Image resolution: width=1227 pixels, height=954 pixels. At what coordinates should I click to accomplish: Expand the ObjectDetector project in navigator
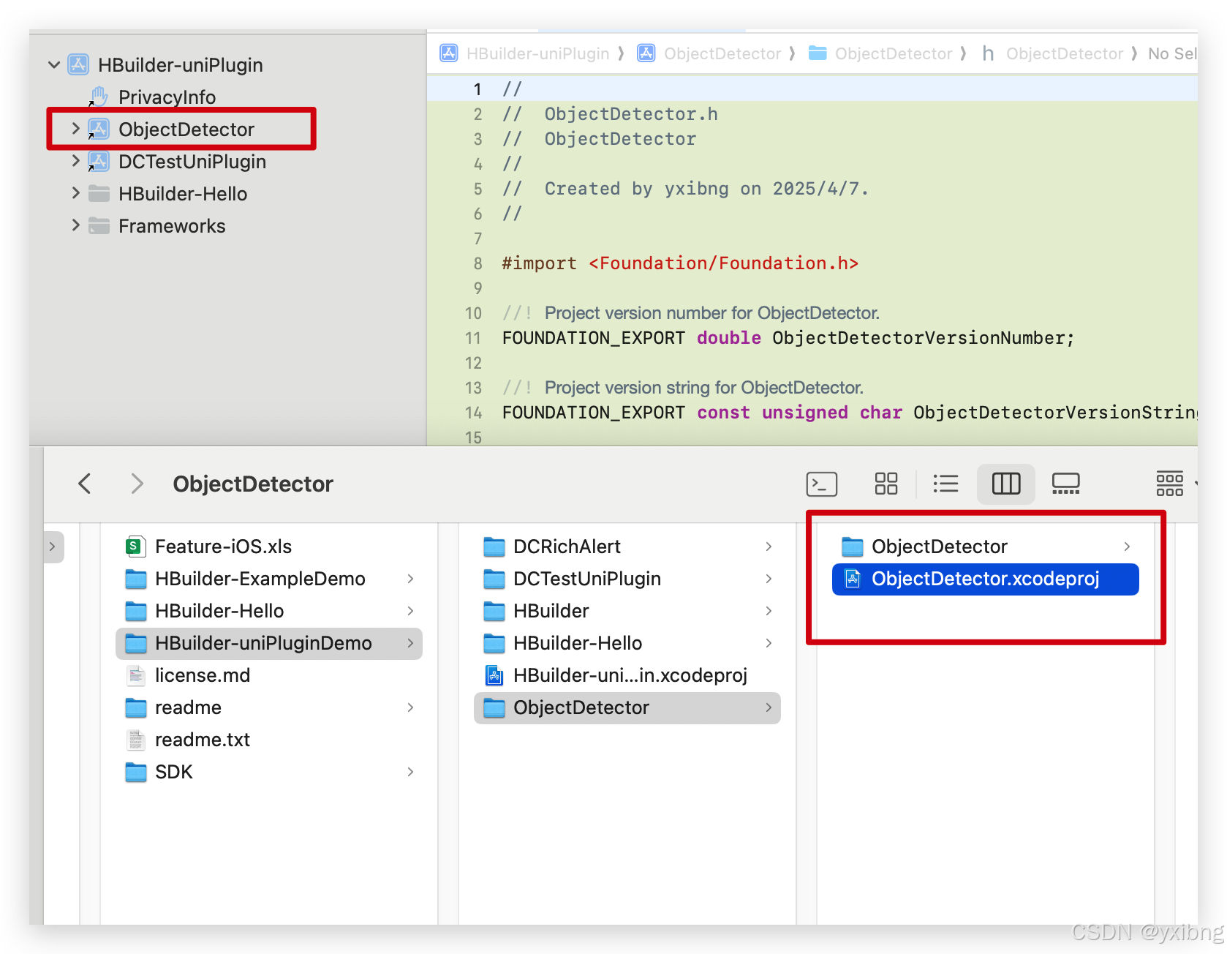coord(75,129)
